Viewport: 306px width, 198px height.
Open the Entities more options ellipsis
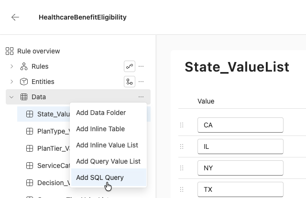141,82
